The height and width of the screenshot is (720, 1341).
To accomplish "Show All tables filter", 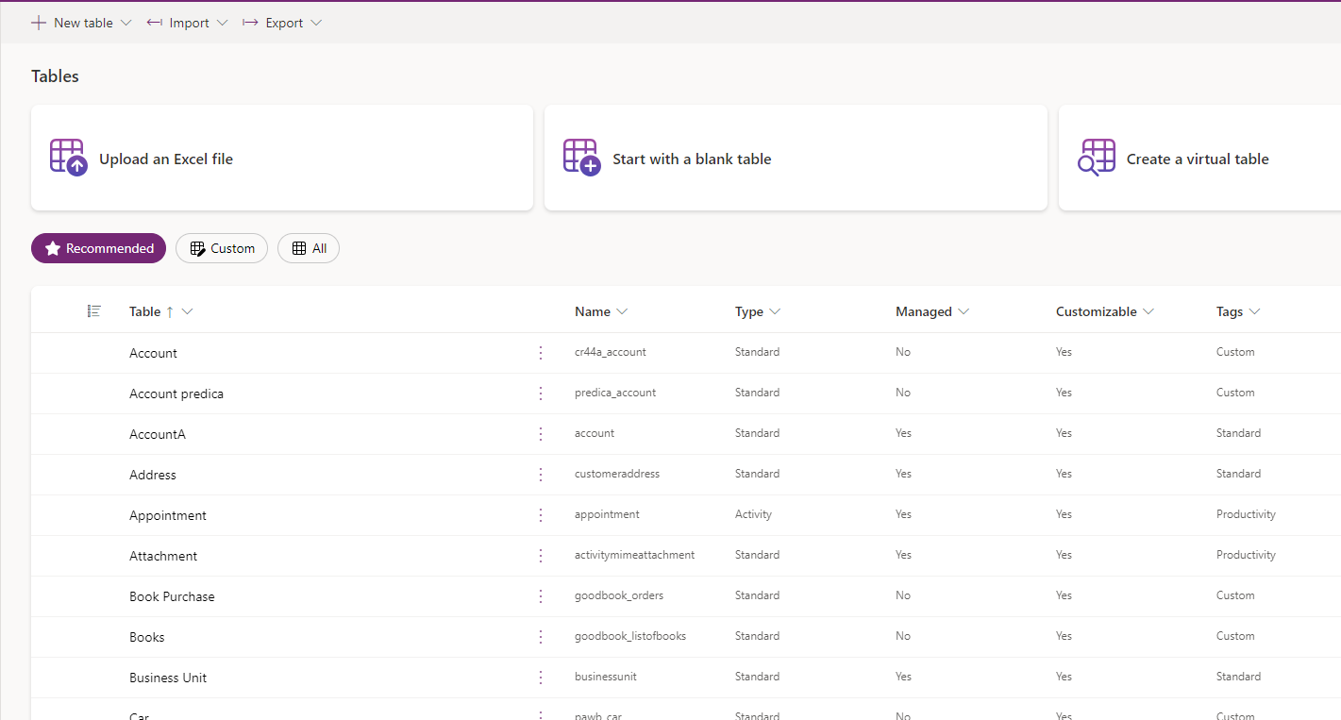I will [309, 248].
